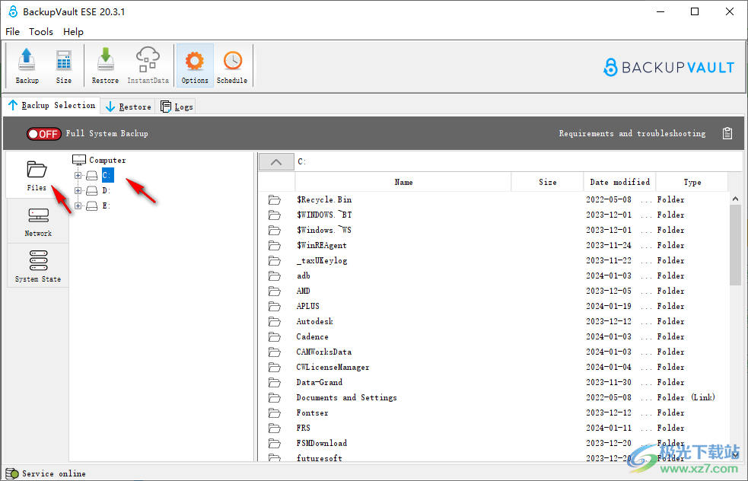Expand the D: drive tree node

(x=78, y=191)
